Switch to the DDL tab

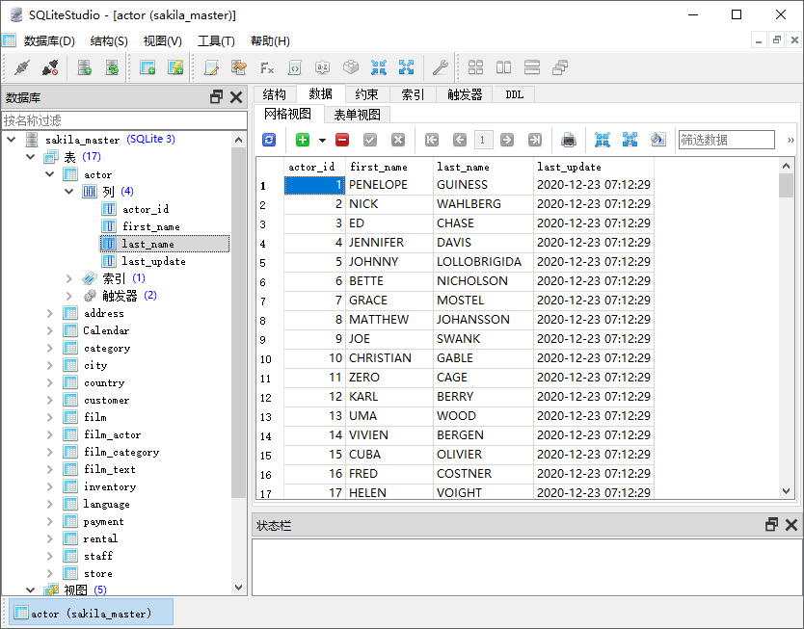click(x=513, y=93)
